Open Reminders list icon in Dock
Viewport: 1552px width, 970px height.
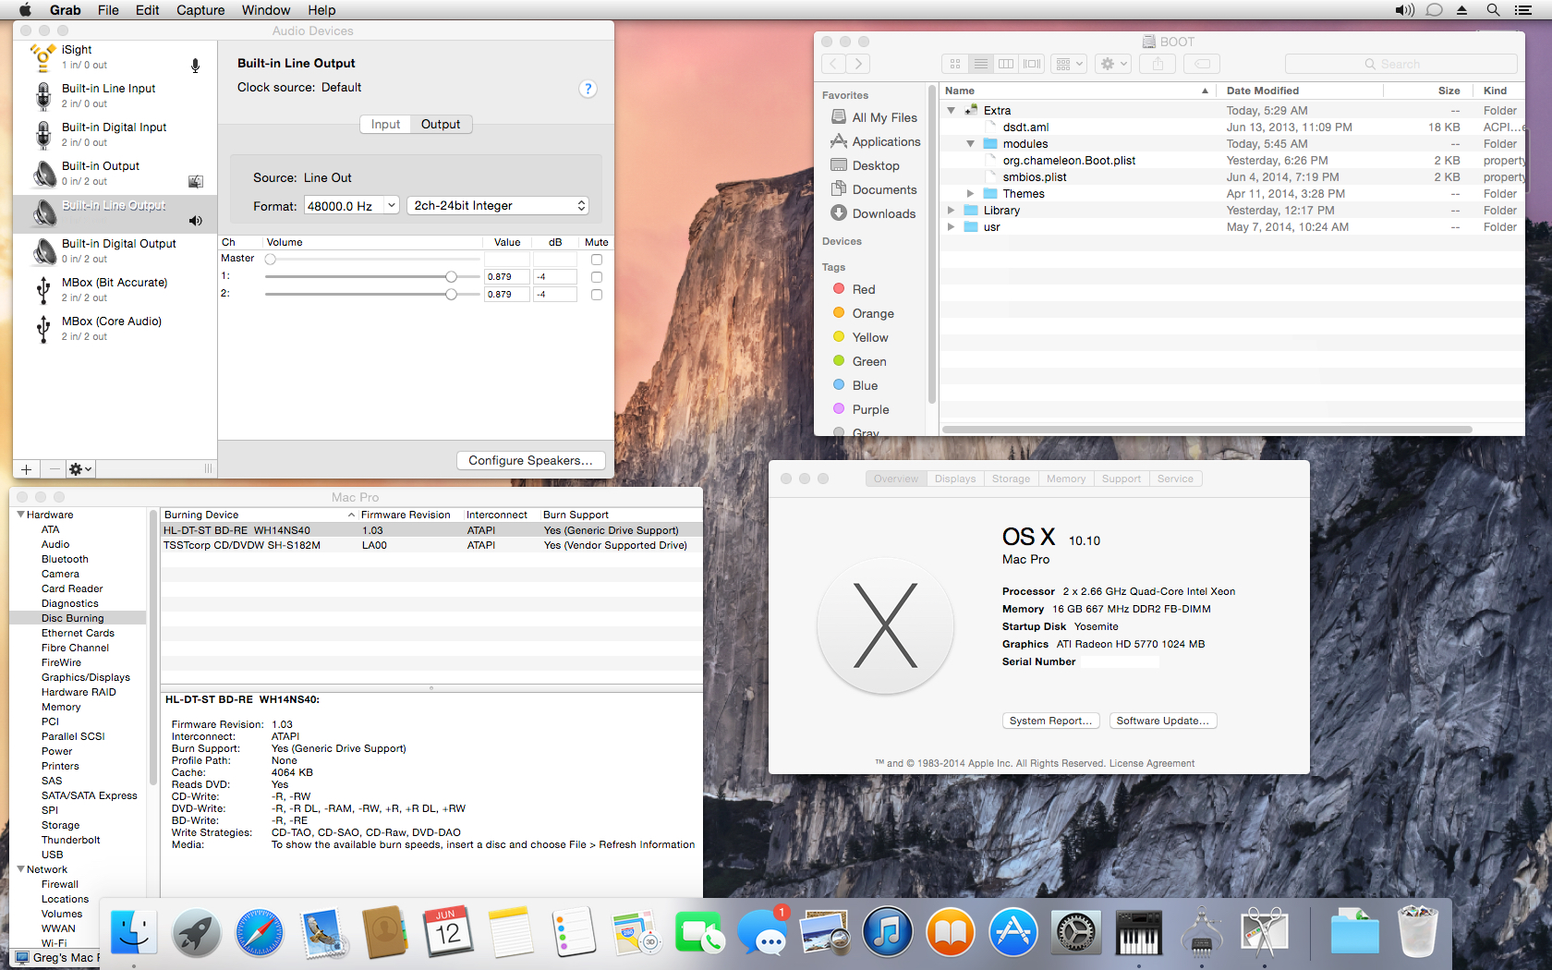[574, 931]
